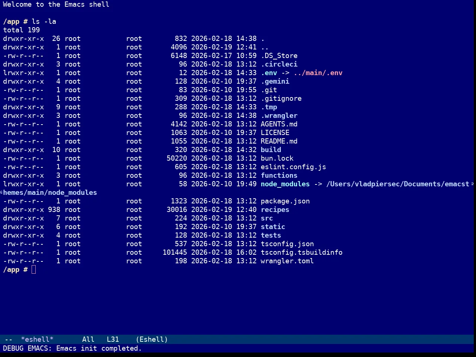This screenshot has width=476, height=357.
Task: Click the src directory name
Action: coord(267,218)
